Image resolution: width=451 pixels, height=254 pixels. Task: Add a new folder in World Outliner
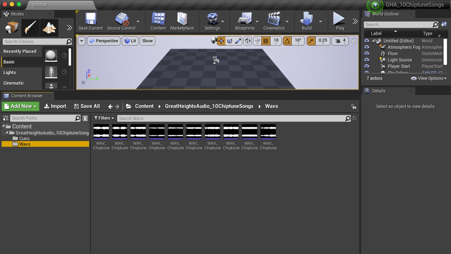(x=444, y=24)
